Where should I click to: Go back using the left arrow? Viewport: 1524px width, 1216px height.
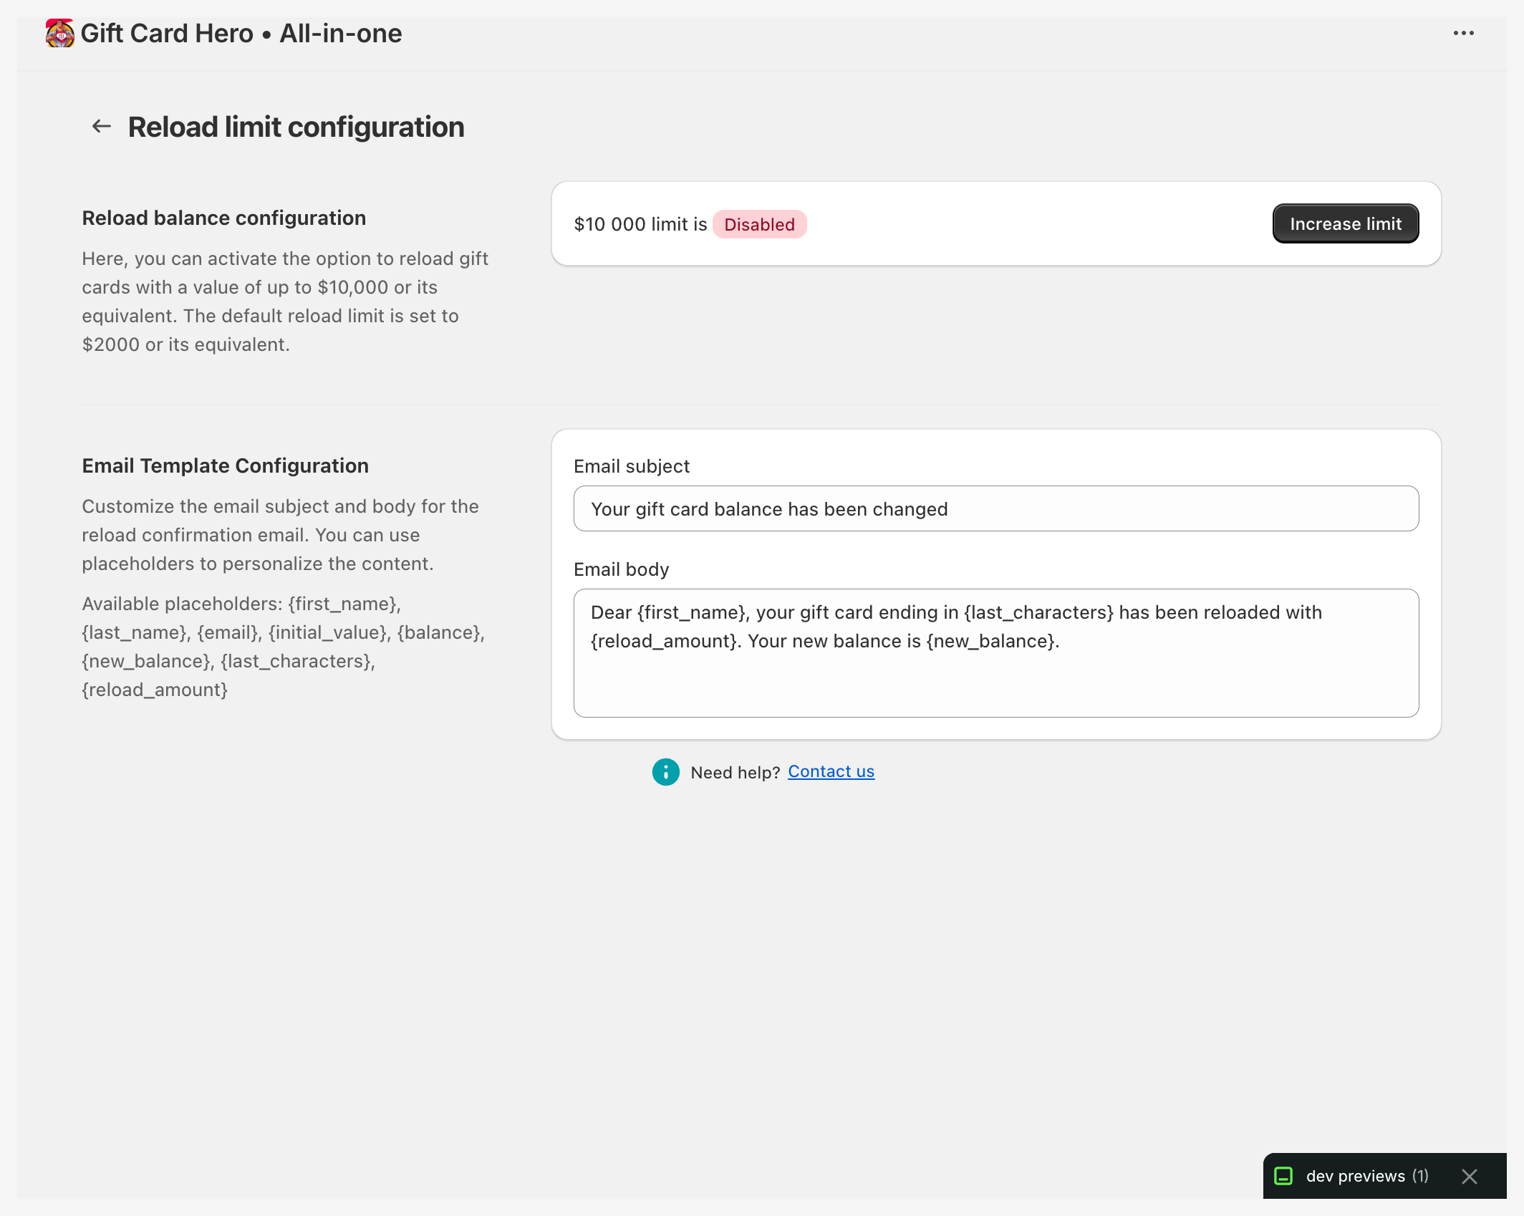[102, 127]
